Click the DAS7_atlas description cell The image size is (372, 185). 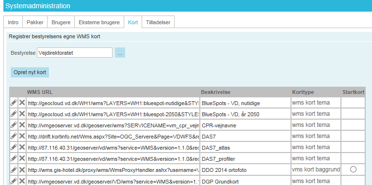tap(245, 147)
